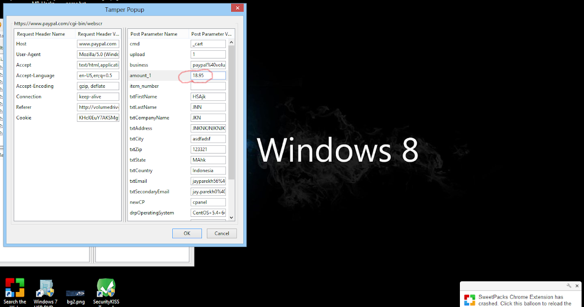Edit the User-Agent header value field
This screenshot has width=584, height=307.
pos(98,55)
